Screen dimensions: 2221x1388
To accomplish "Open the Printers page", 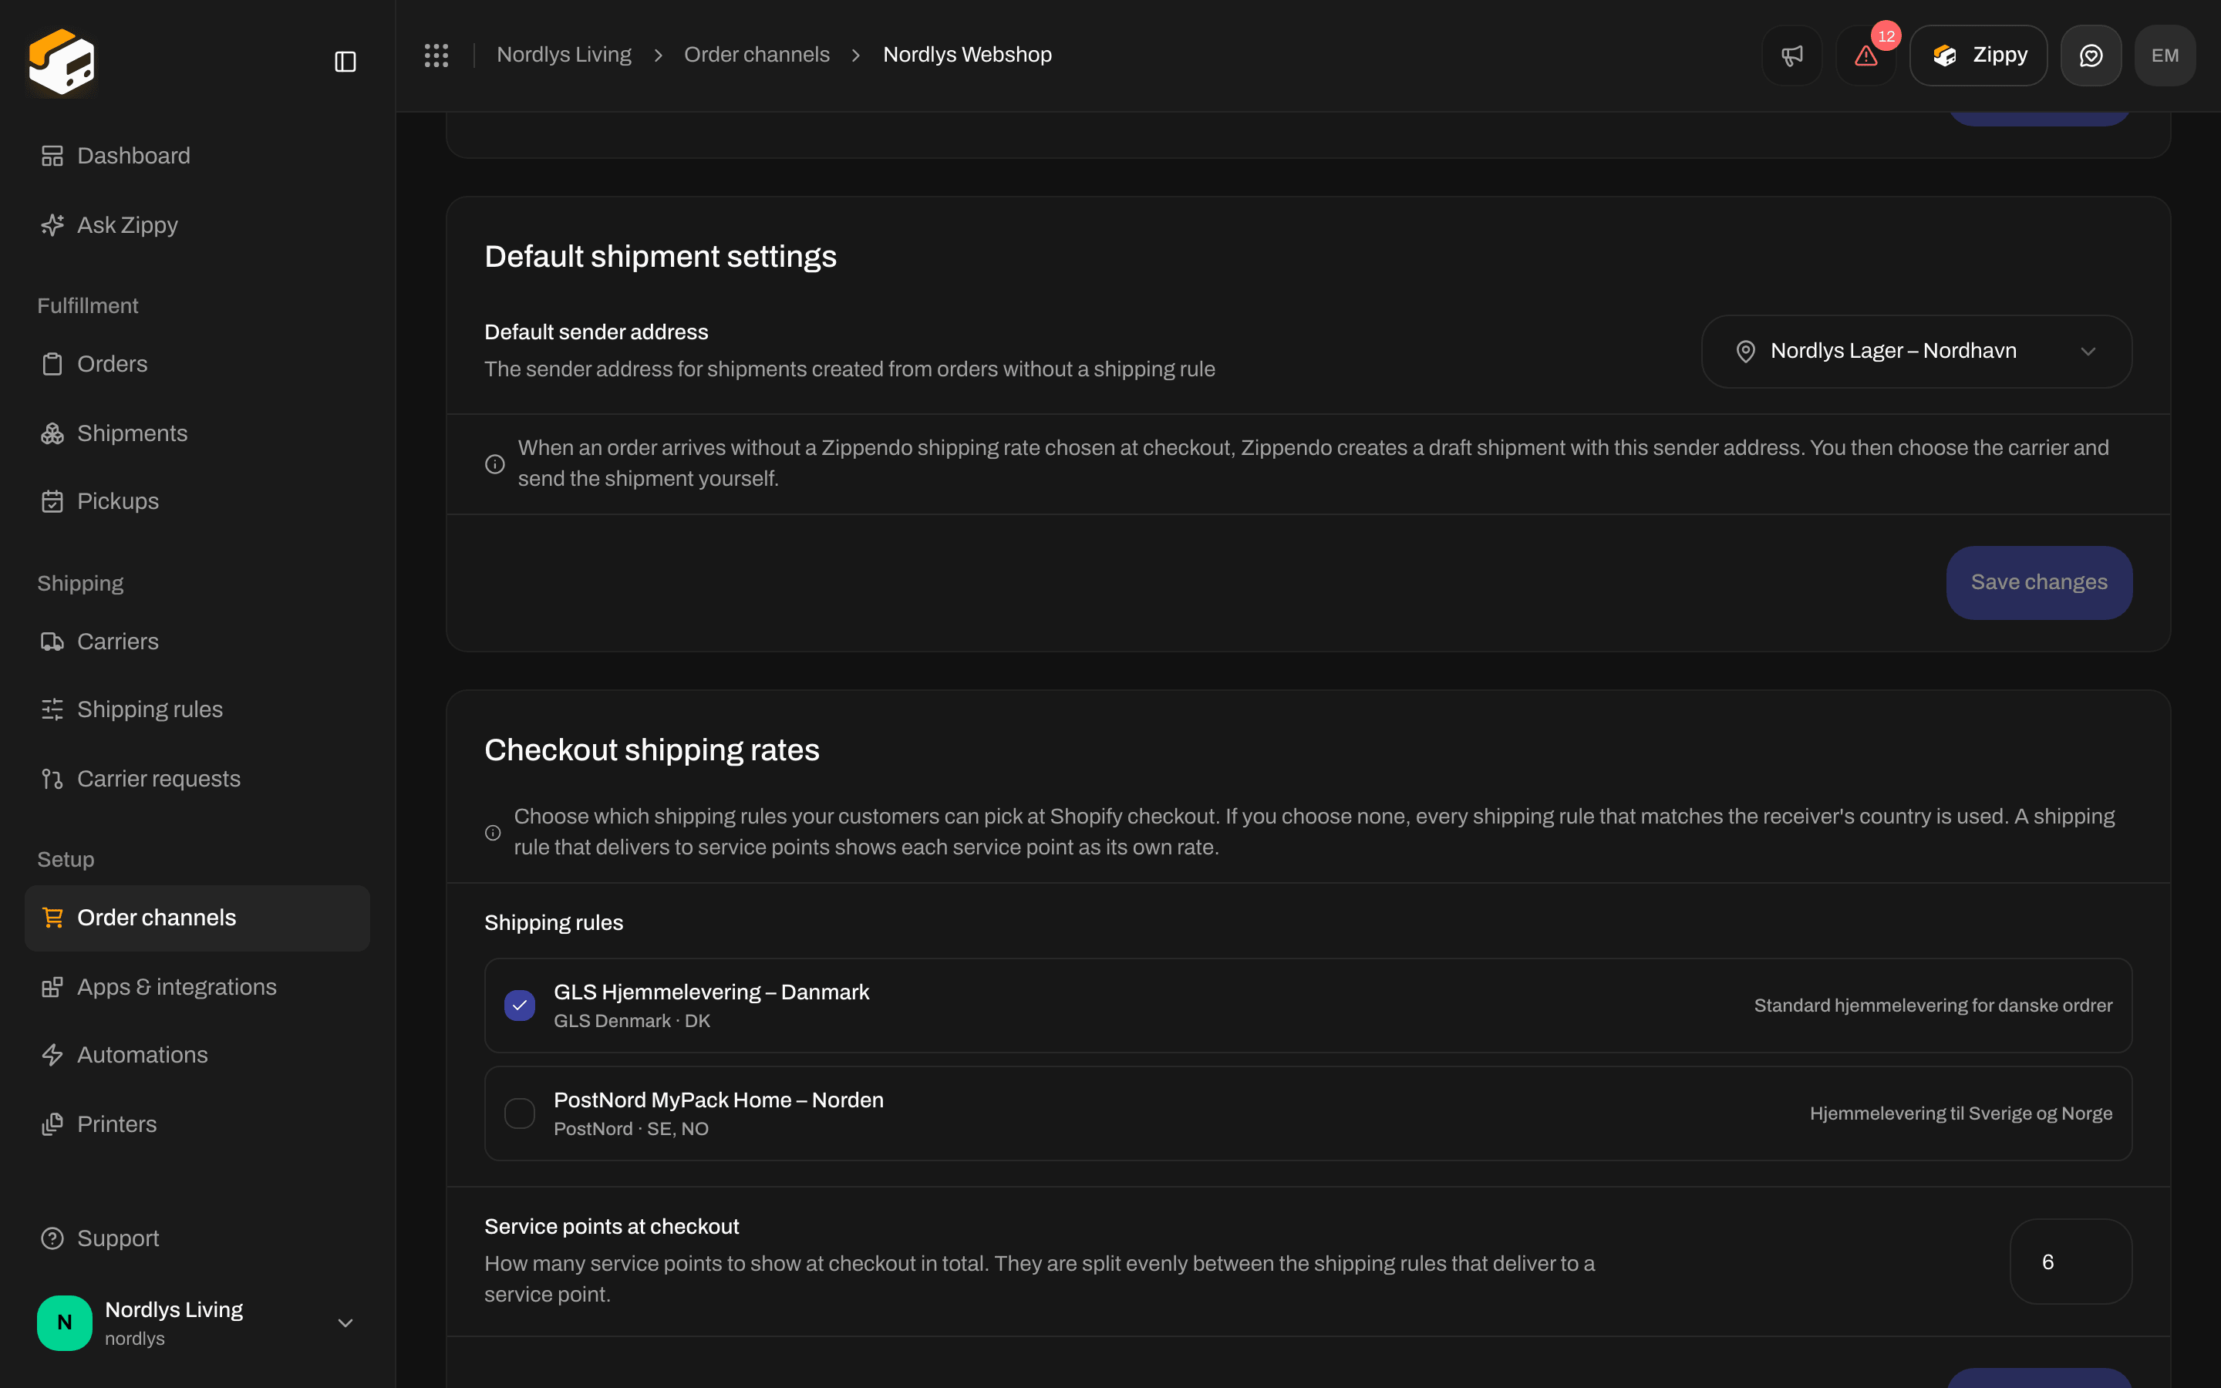I will pyautogui.click(x=197, y=1124).
